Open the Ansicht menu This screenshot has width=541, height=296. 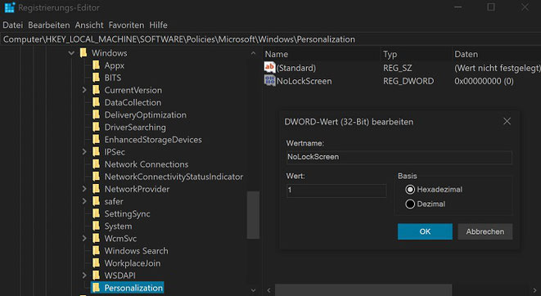tap(89, 25)
